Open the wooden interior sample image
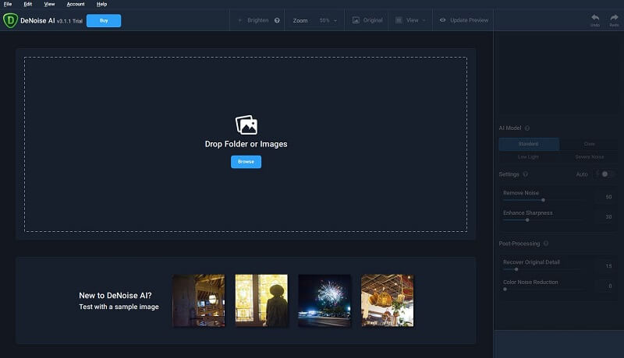The image size is (624, 358). click(199, 300)
